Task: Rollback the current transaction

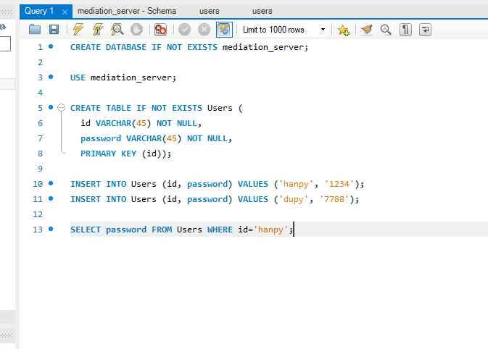Action: 204,30
